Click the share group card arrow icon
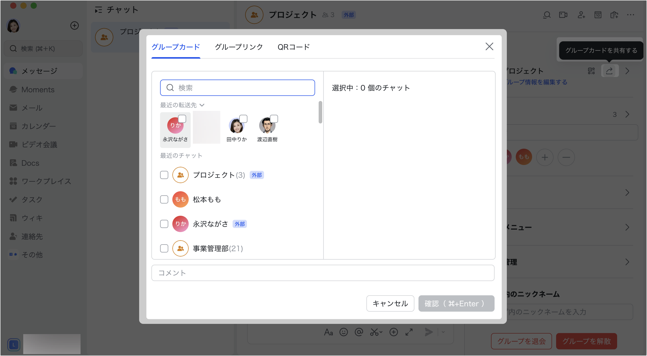The width and height of the screenshot is (647, 356). point(609,71)
